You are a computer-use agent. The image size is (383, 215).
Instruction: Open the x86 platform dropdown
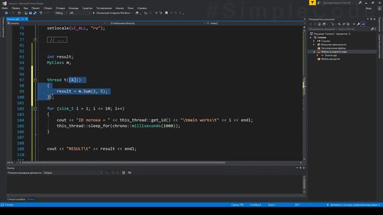[x=80, y=13]
